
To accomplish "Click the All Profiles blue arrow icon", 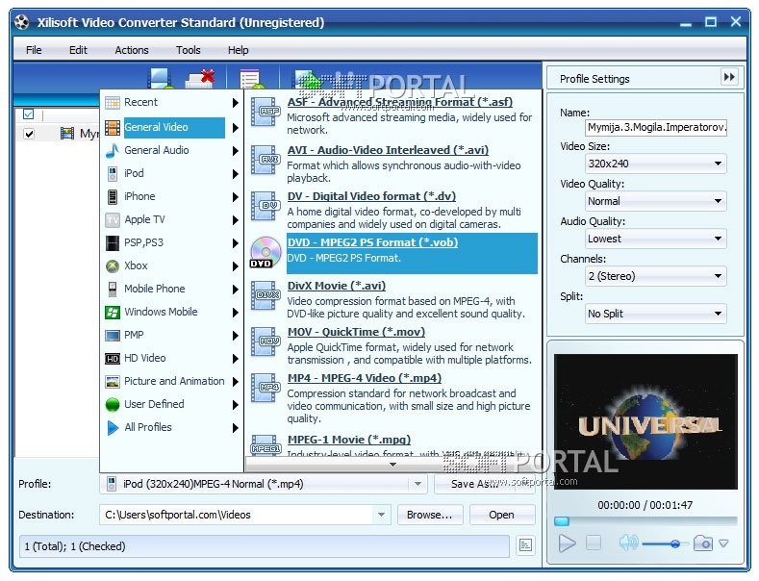I will click(x=113, y=427).
